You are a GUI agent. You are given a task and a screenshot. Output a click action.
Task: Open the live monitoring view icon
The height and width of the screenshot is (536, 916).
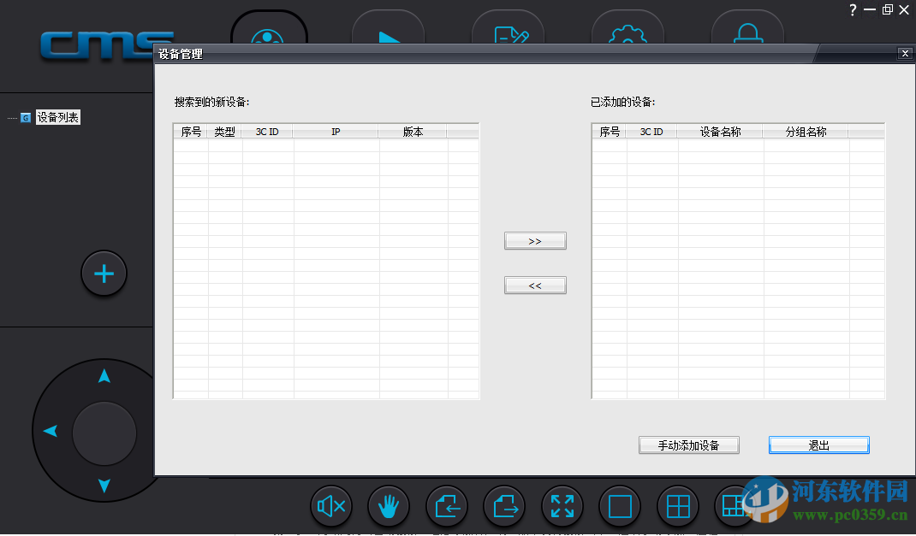268,34
